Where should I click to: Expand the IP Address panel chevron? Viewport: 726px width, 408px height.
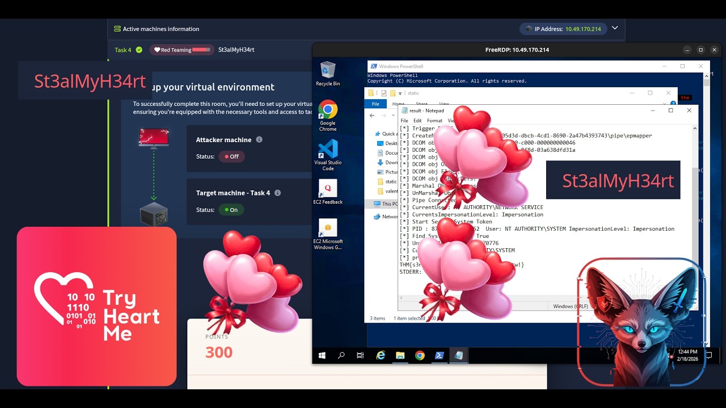[x=615, y=28]
